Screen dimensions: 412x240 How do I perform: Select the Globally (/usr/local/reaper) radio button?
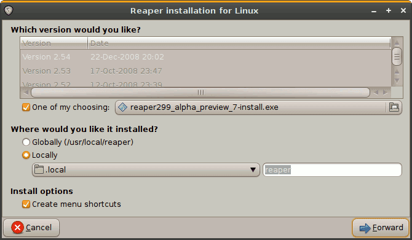[x=26, y=142]
